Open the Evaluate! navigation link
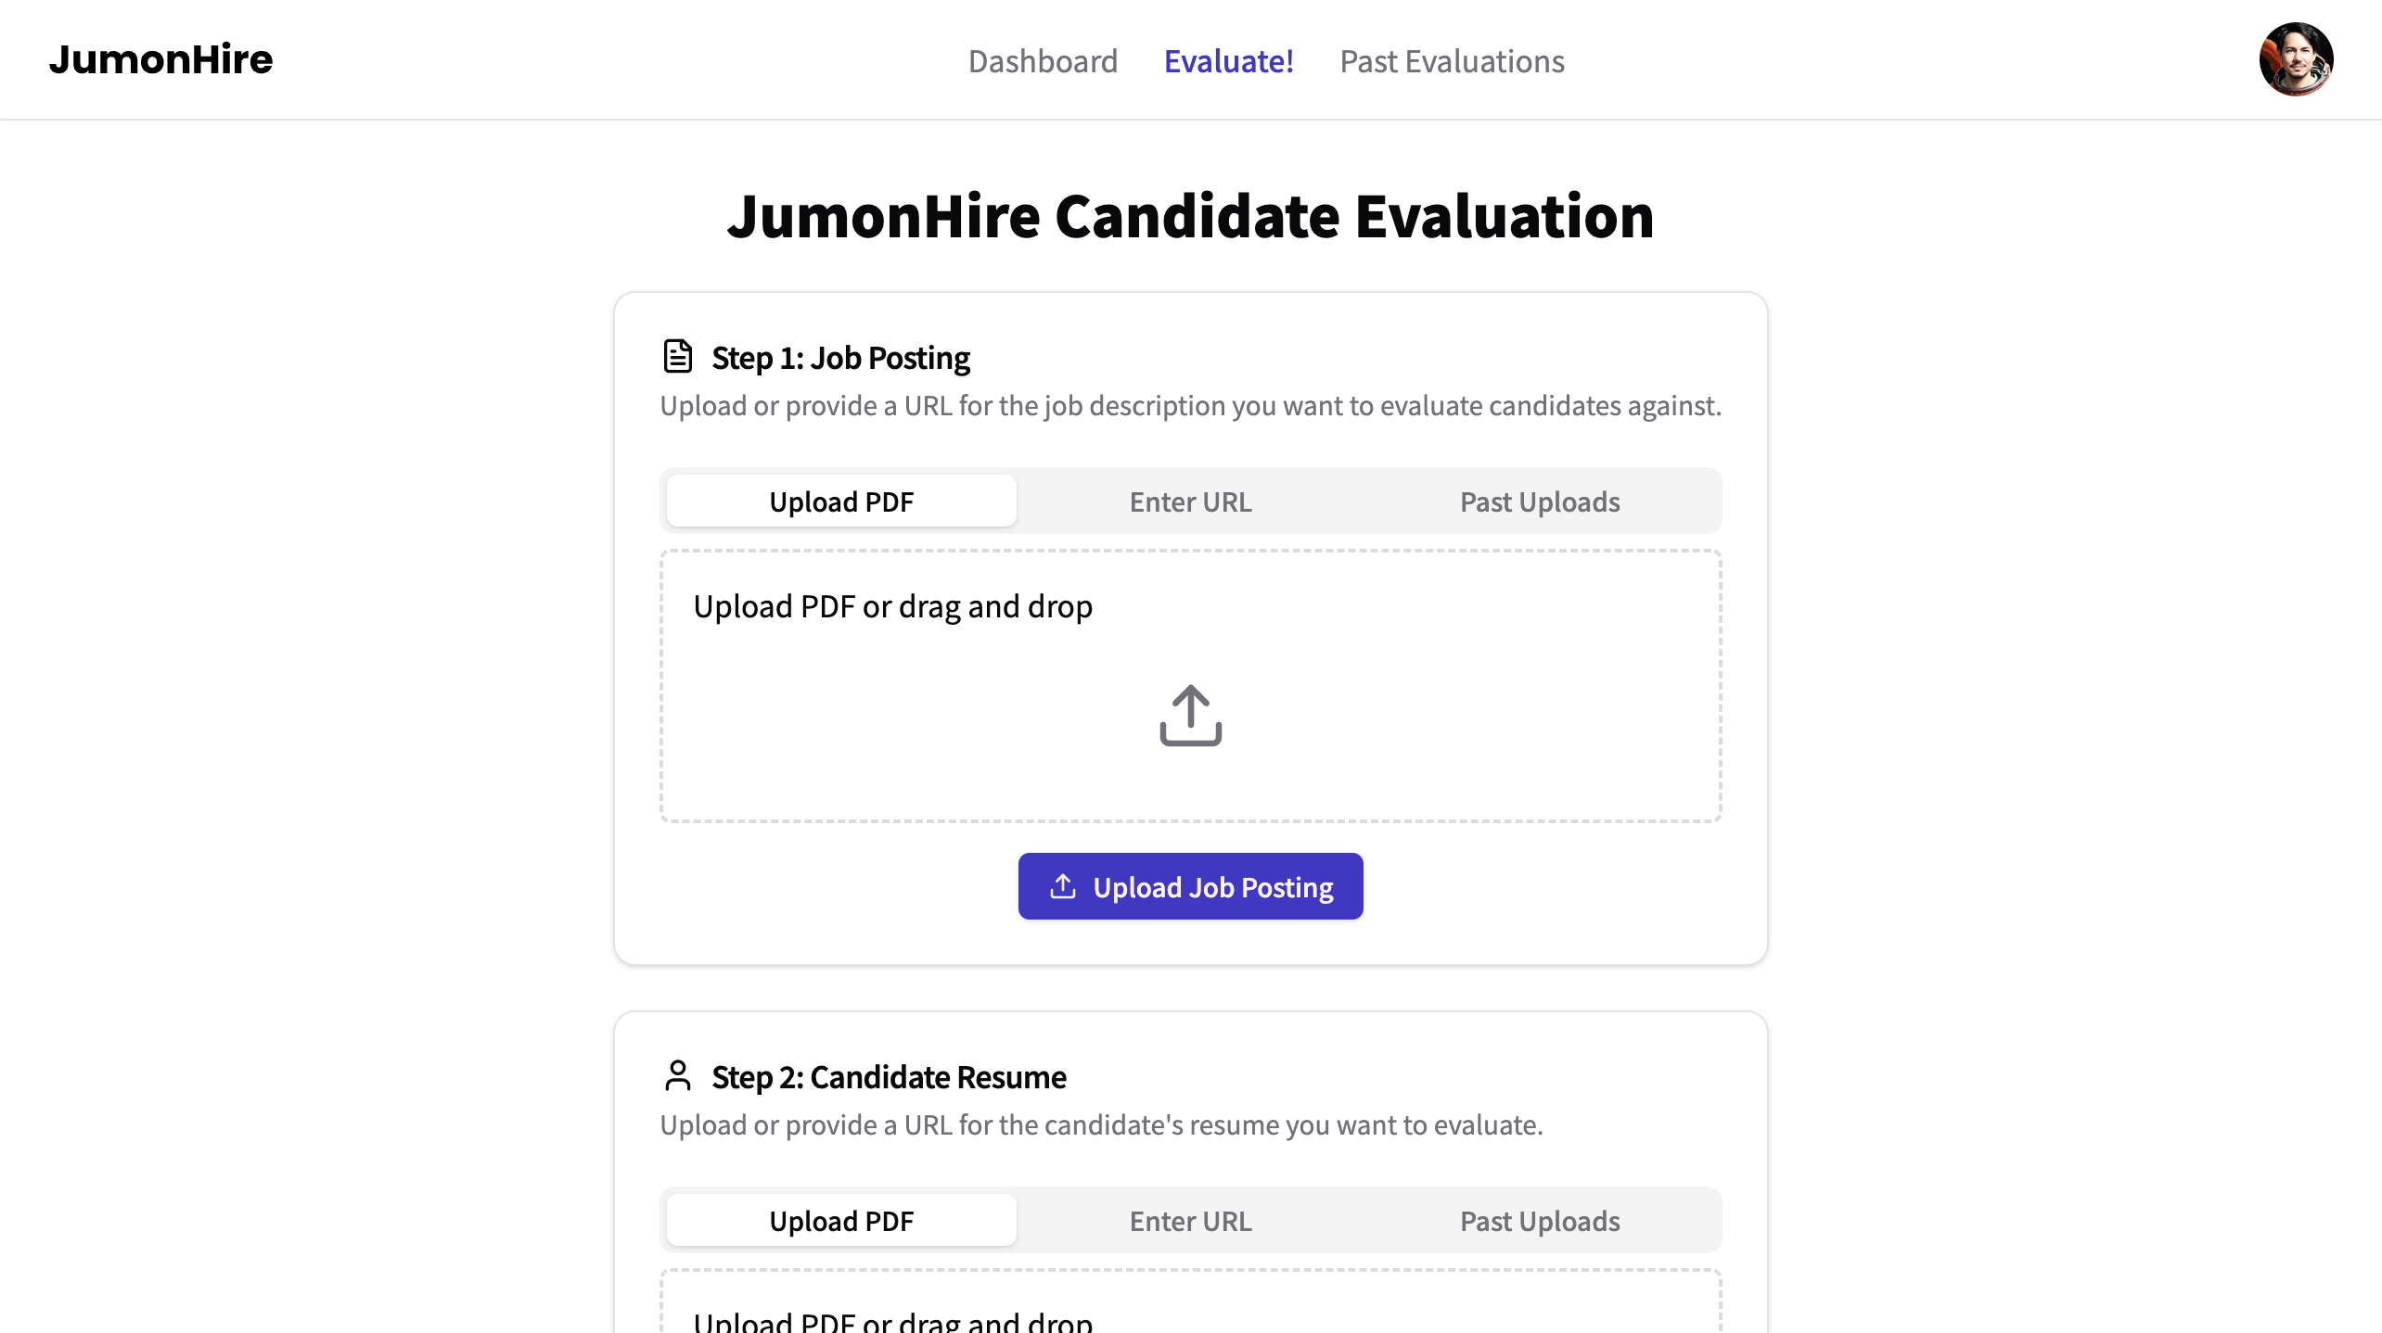Screen dimensions: 2382x1333 click(1228, 61)
